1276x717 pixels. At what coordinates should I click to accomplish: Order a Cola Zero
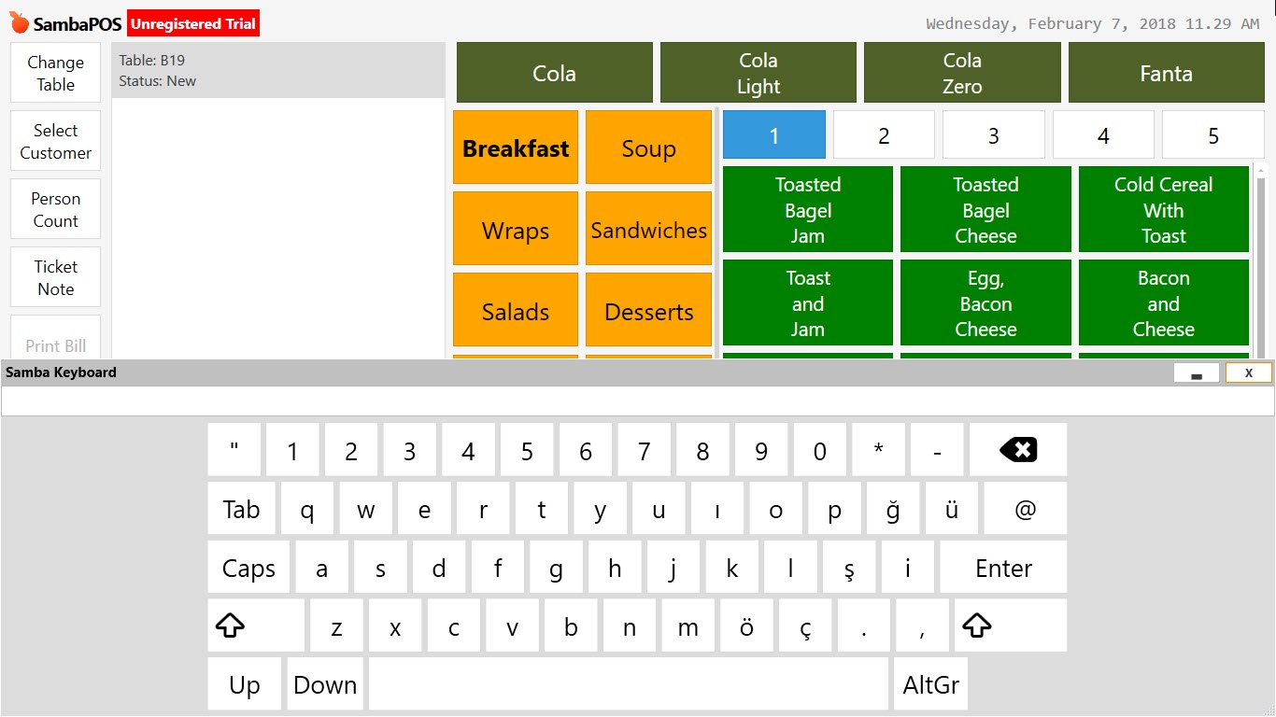pos(962,72)
